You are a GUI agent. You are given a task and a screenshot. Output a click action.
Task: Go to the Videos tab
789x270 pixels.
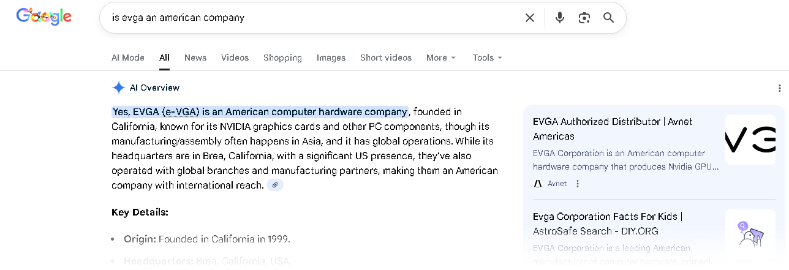[x=235, y=58]
